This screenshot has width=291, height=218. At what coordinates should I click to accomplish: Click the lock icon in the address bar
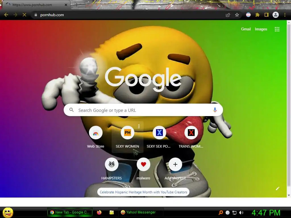pos(36,15)
